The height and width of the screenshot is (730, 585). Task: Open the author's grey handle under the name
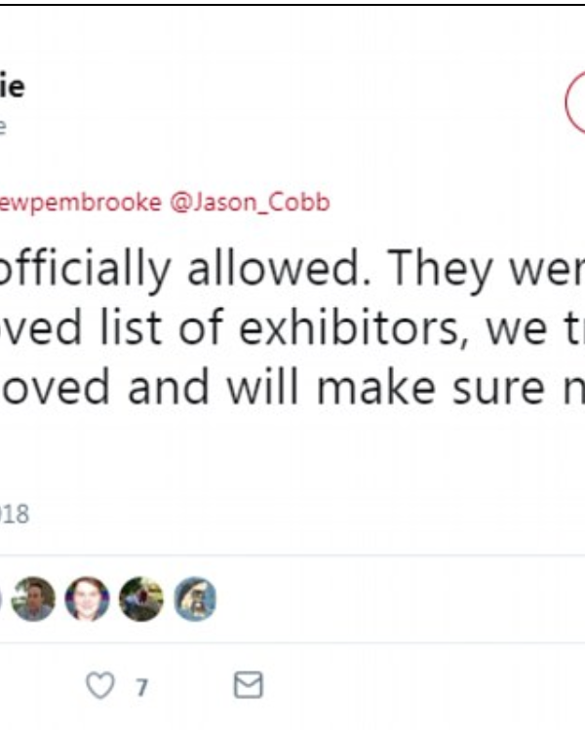coord(3,126)
